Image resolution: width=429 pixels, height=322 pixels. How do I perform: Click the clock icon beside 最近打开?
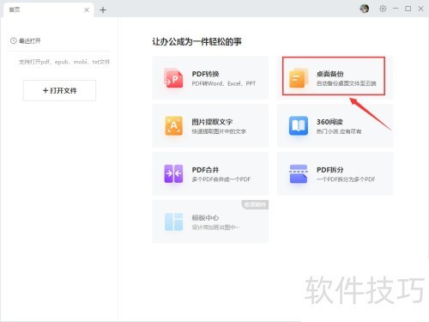[x=13, y=40]
